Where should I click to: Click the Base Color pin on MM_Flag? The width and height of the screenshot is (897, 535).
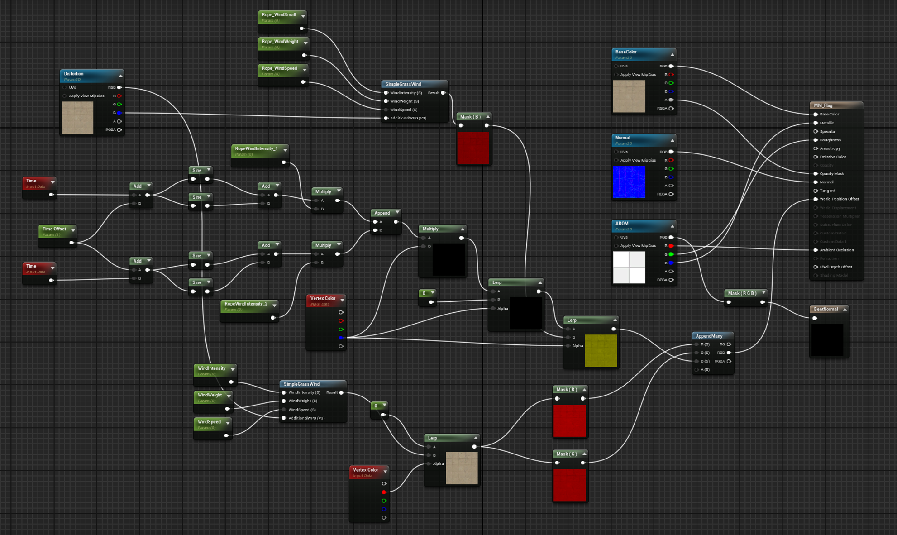(816, 115)
